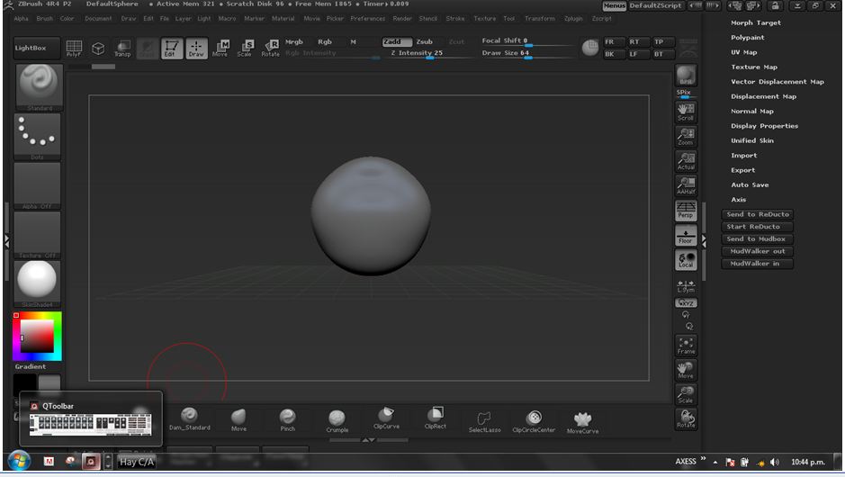Enable Zsub sculpting mode

[x=424, y=41]
